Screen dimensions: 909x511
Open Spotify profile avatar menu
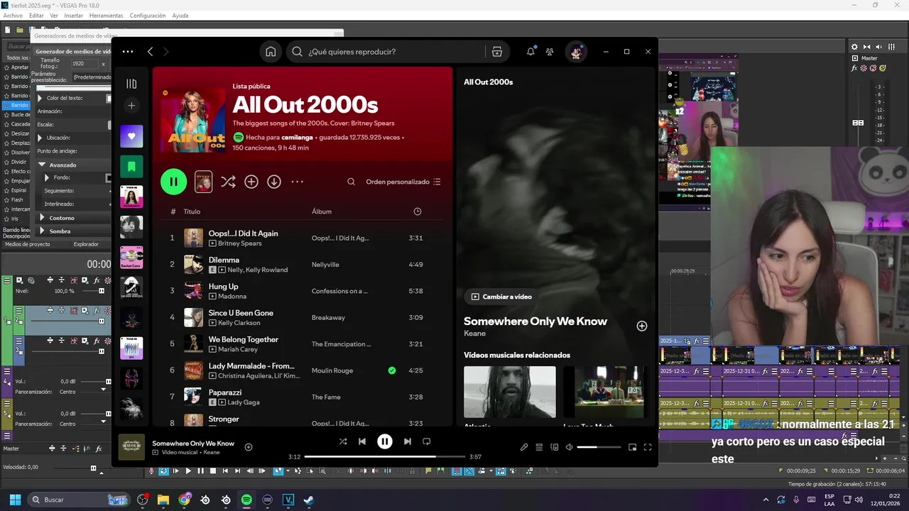[x=576, y=52]
